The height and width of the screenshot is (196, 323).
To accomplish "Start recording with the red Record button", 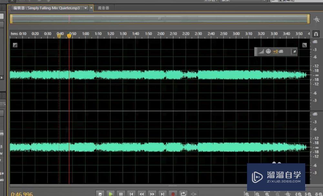I will (x=173, y=194).
